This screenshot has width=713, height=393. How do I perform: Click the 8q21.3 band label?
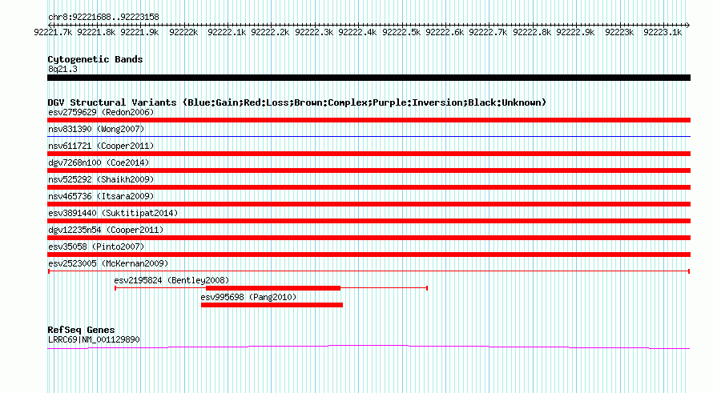[62, 69]
